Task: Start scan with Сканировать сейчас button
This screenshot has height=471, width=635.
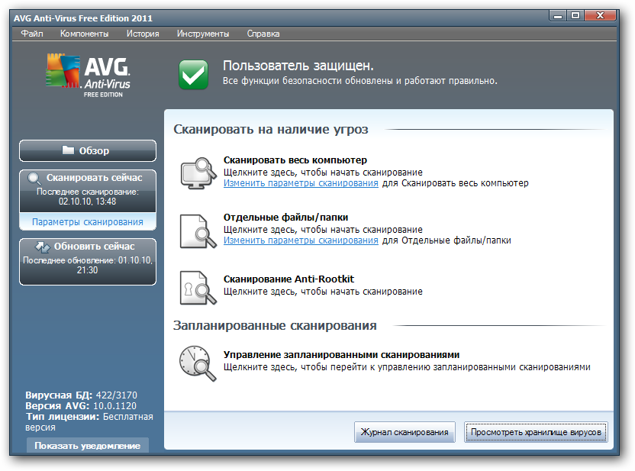Action: 88,191
